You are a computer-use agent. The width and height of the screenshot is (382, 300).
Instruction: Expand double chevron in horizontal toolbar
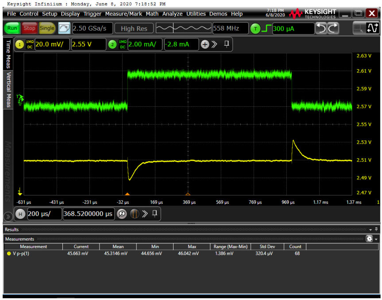point(144,214)
